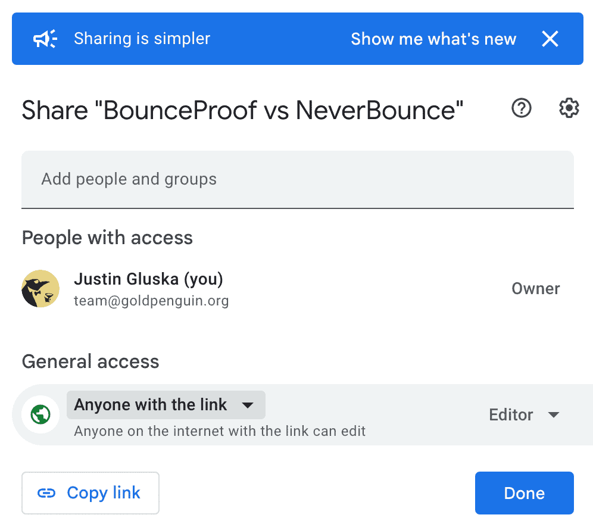Click the Share "BounceProof vs NeverBounce" title

pyautogui.click(x=242, y=110)
